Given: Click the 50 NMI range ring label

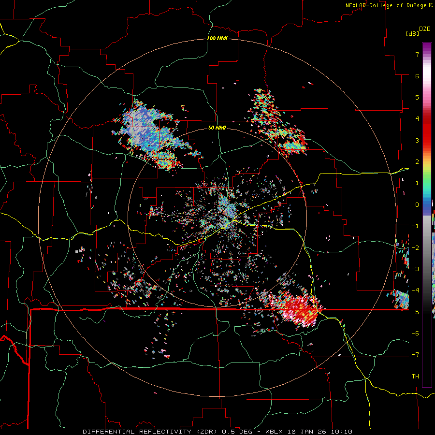Looking at the screenshot, I should 217,128.
